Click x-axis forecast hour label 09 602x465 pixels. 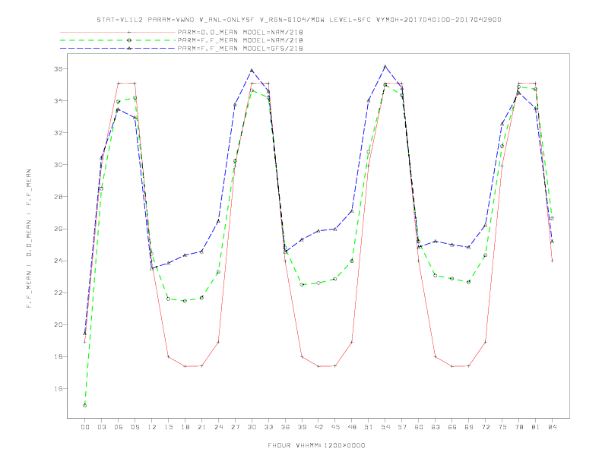pos(135,427)
